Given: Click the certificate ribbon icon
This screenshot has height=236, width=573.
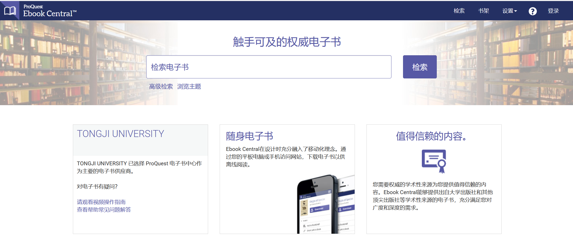Looking at the screenshot, I should (434, 161).
